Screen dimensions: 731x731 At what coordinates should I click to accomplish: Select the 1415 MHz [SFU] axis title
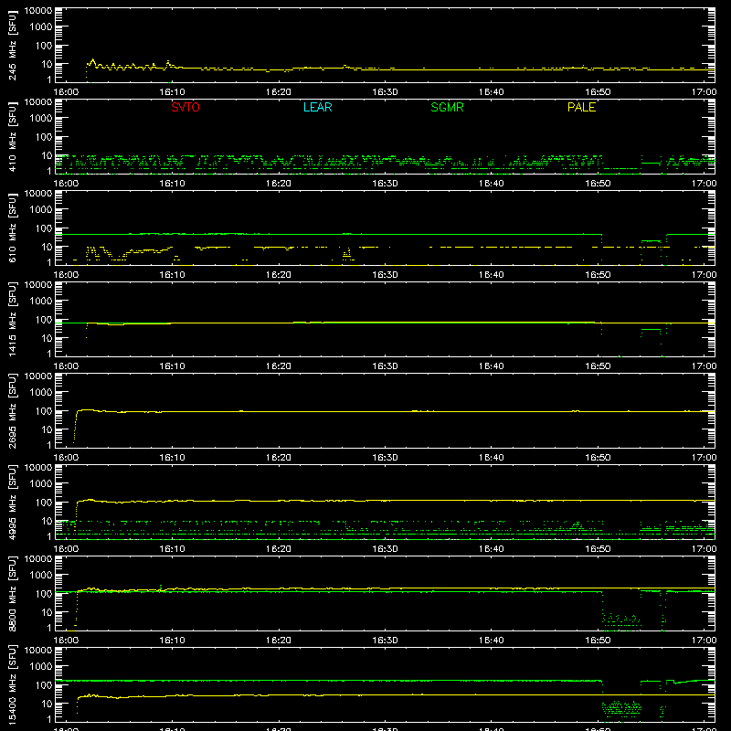pos(13,319)
